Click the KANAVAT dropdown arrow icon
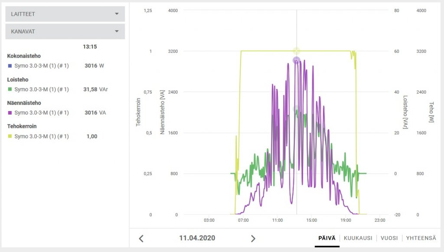 pos(117,31)
